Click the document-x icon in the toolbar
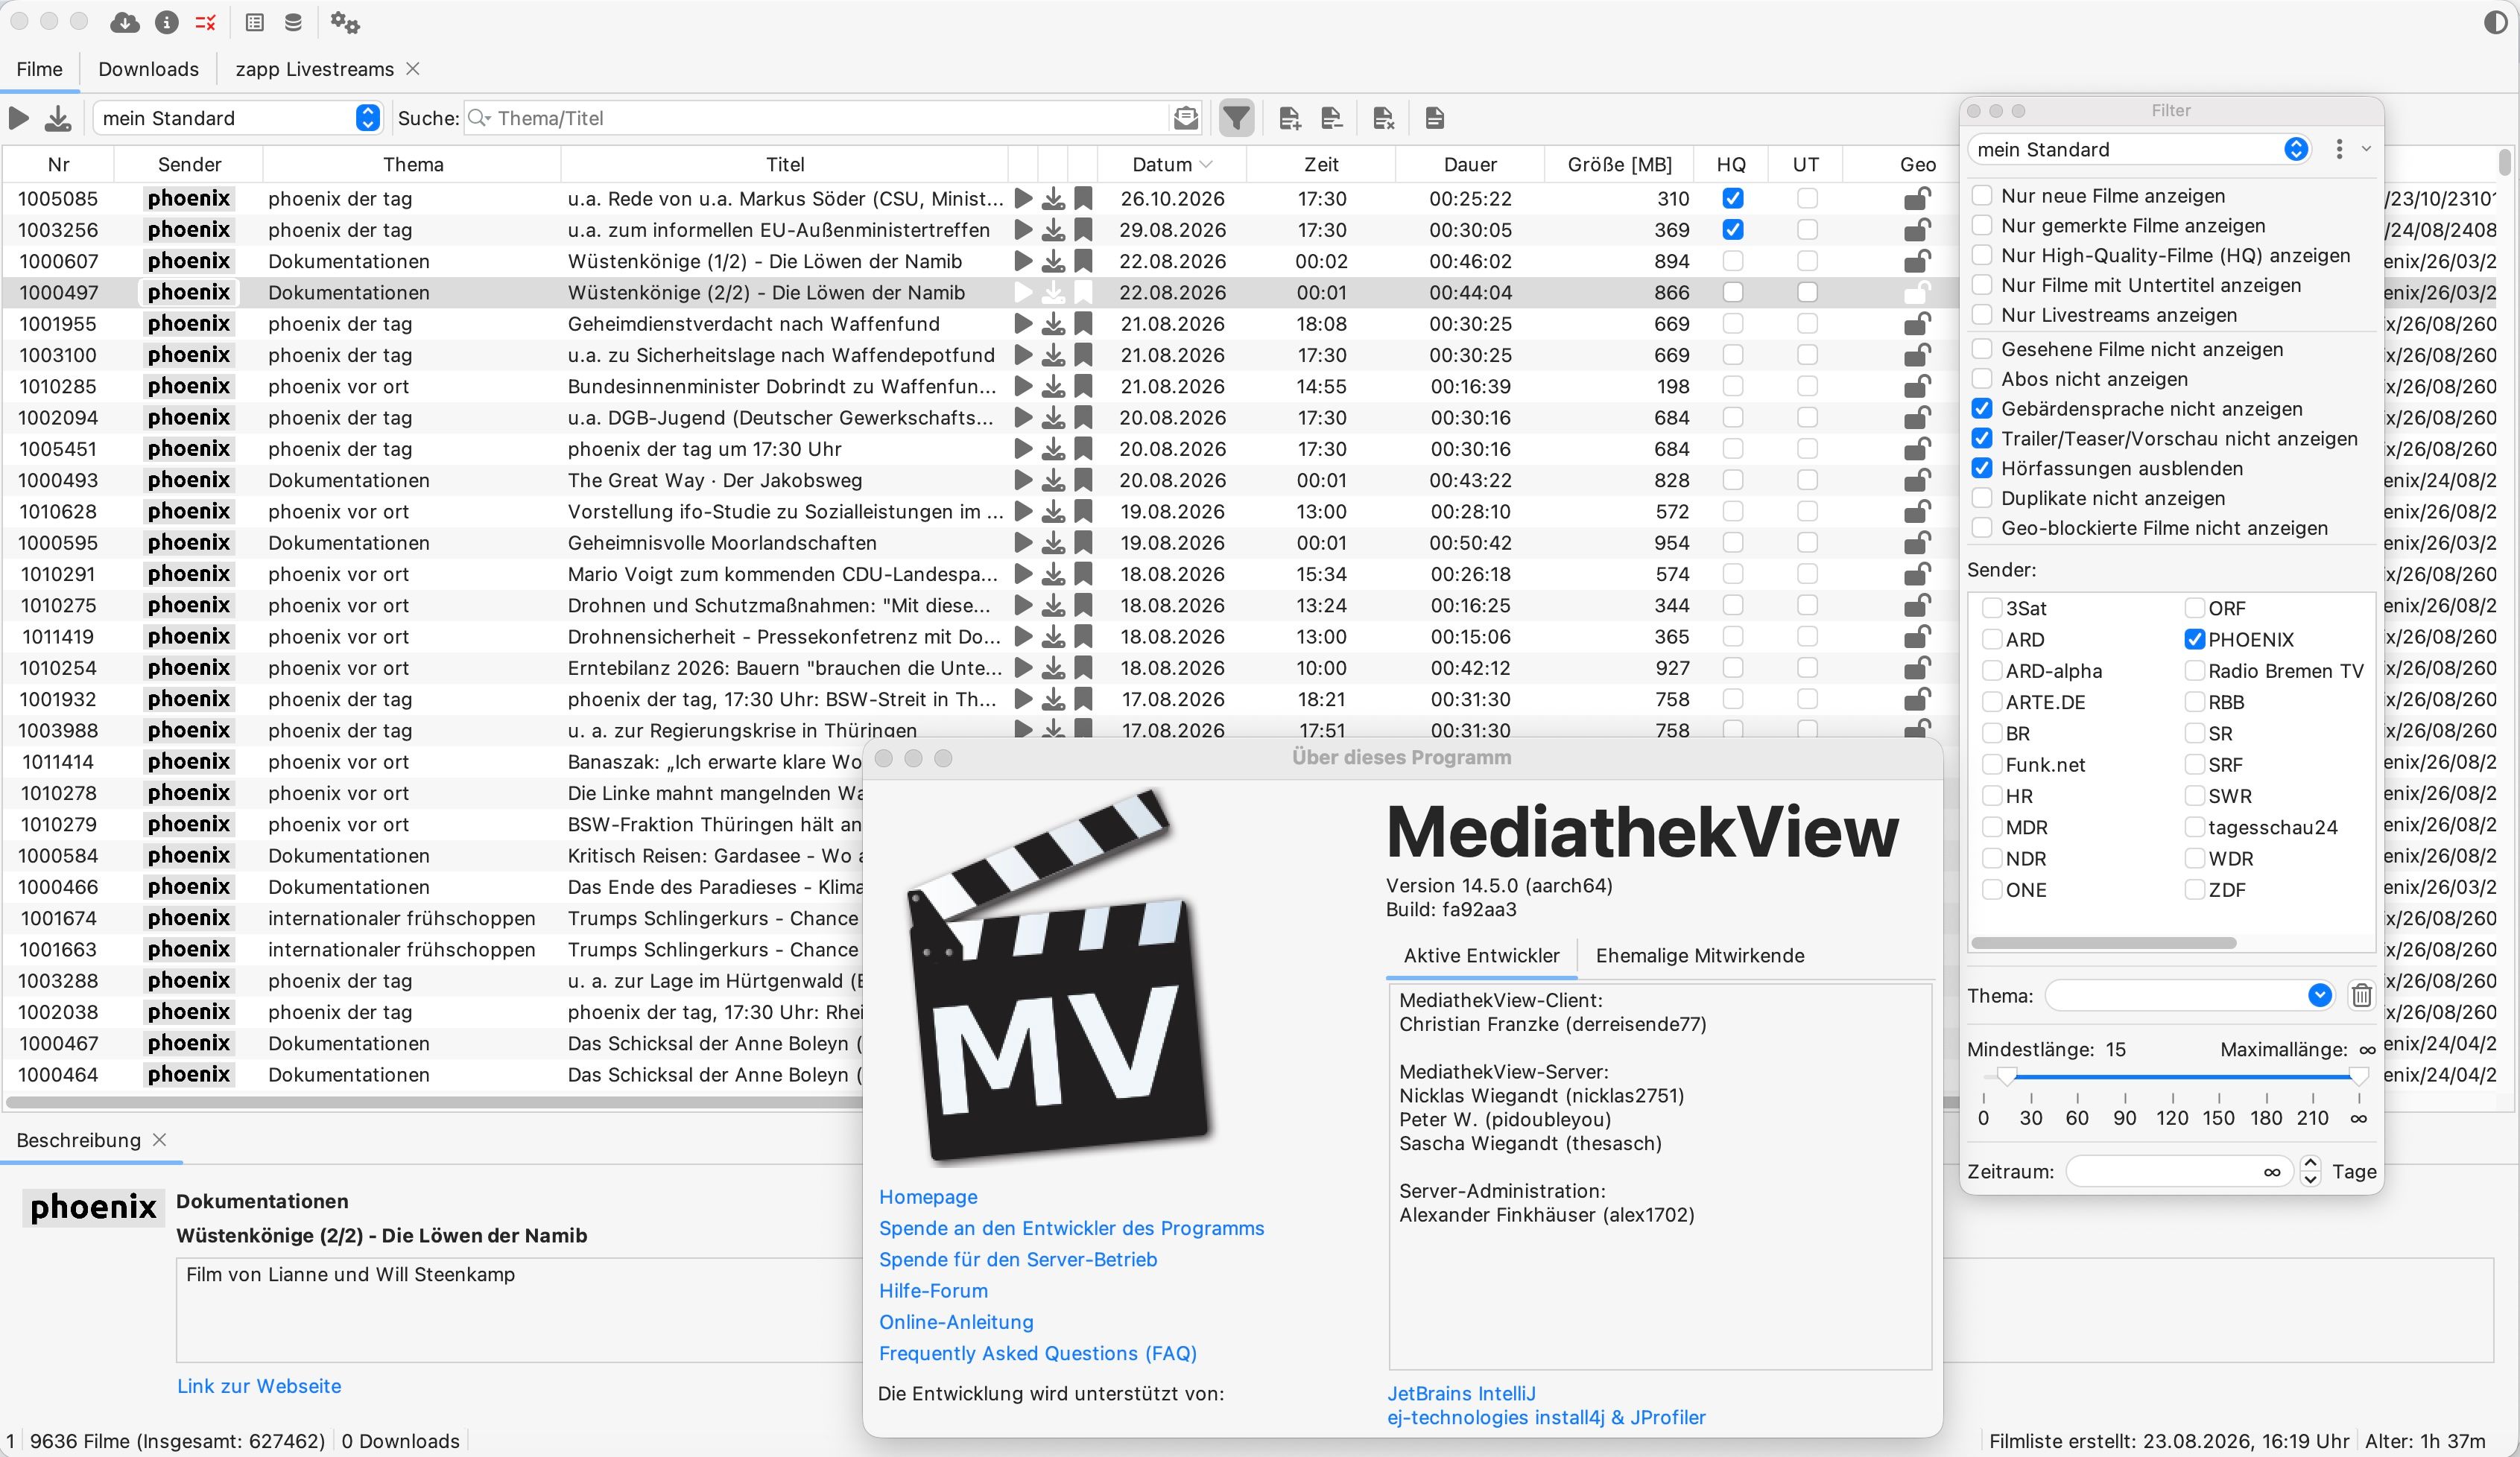Screen dimensions: 2520x1457 [x=1383, y=118]
